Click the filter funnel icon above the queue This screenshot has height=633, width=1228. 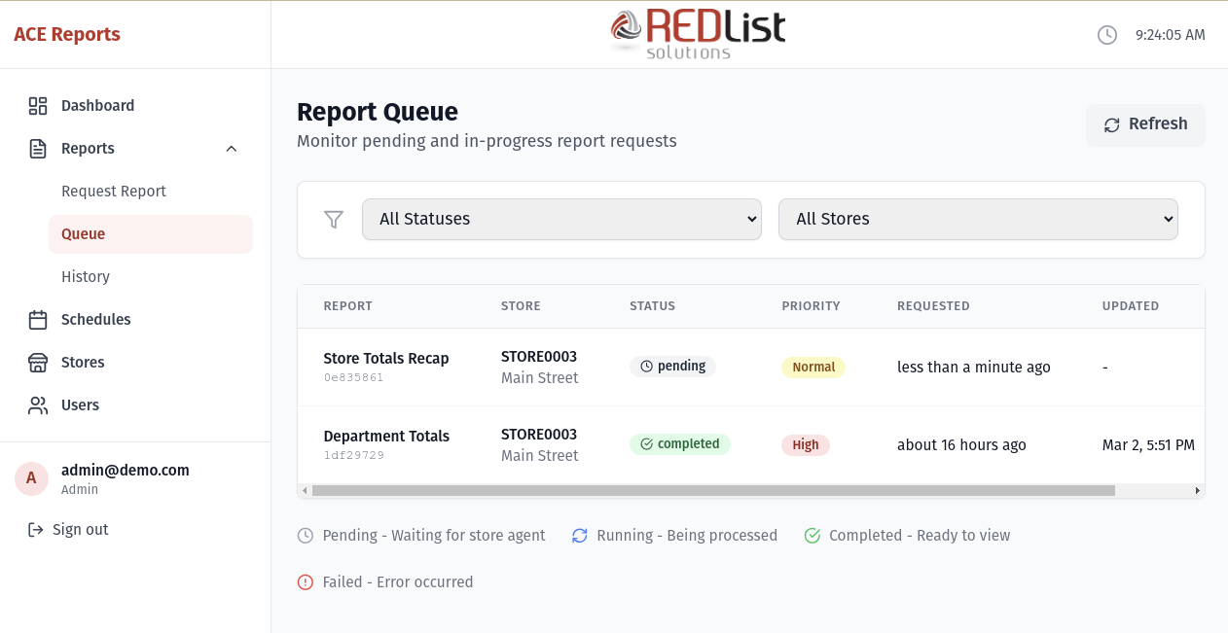click(334, 220)
